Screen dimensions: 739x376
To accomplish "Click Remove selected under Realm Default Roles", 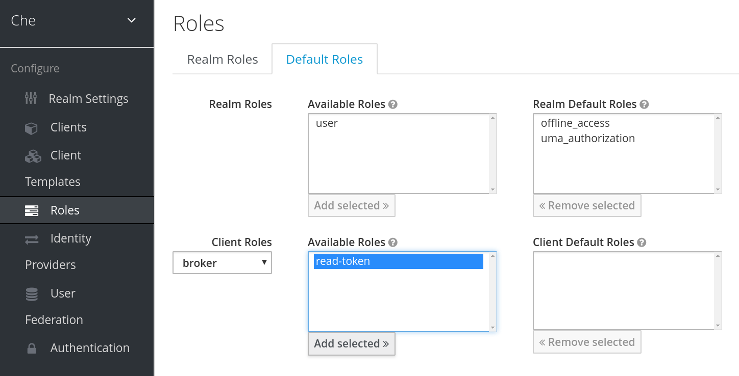I will point(587,205).
